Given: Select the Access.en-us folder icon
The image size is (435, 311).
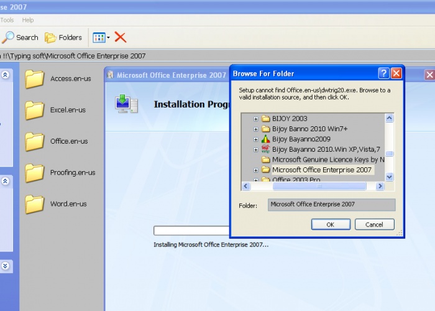Looking at the screenshot, I should (34, 79).
